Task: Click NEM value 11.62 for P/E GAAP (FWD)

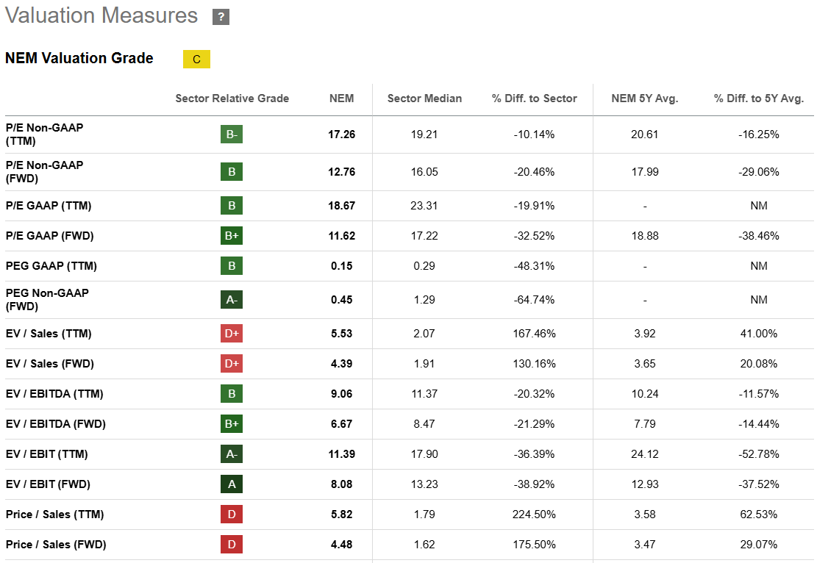Action: [342, 236]
